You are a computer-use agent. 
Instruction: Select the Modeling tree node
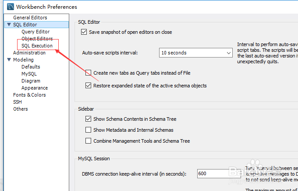[23, 60]
